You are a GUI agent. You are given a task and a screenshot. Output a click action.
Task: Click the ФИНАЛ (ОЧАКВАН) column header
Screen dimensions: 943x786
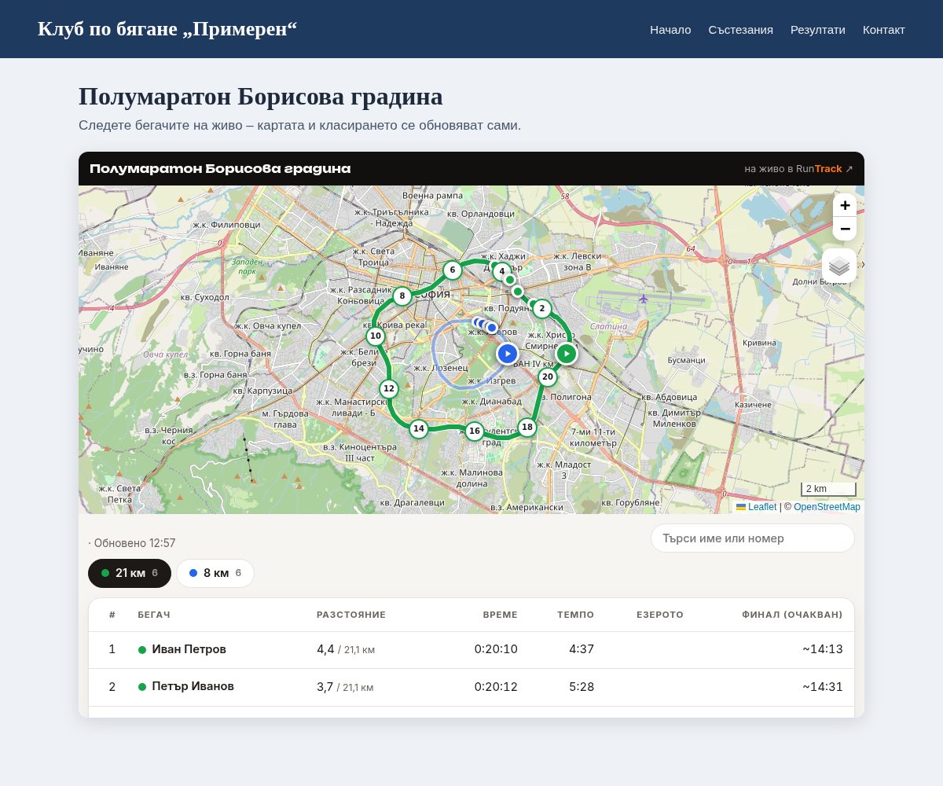[x=792, y=615]
